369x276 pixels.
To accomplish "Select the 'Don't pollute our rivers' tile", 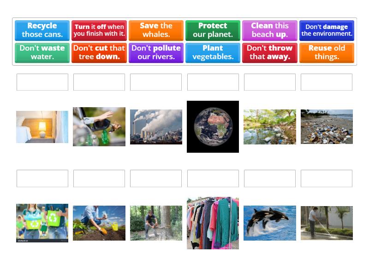I will [x=156, y=52].
